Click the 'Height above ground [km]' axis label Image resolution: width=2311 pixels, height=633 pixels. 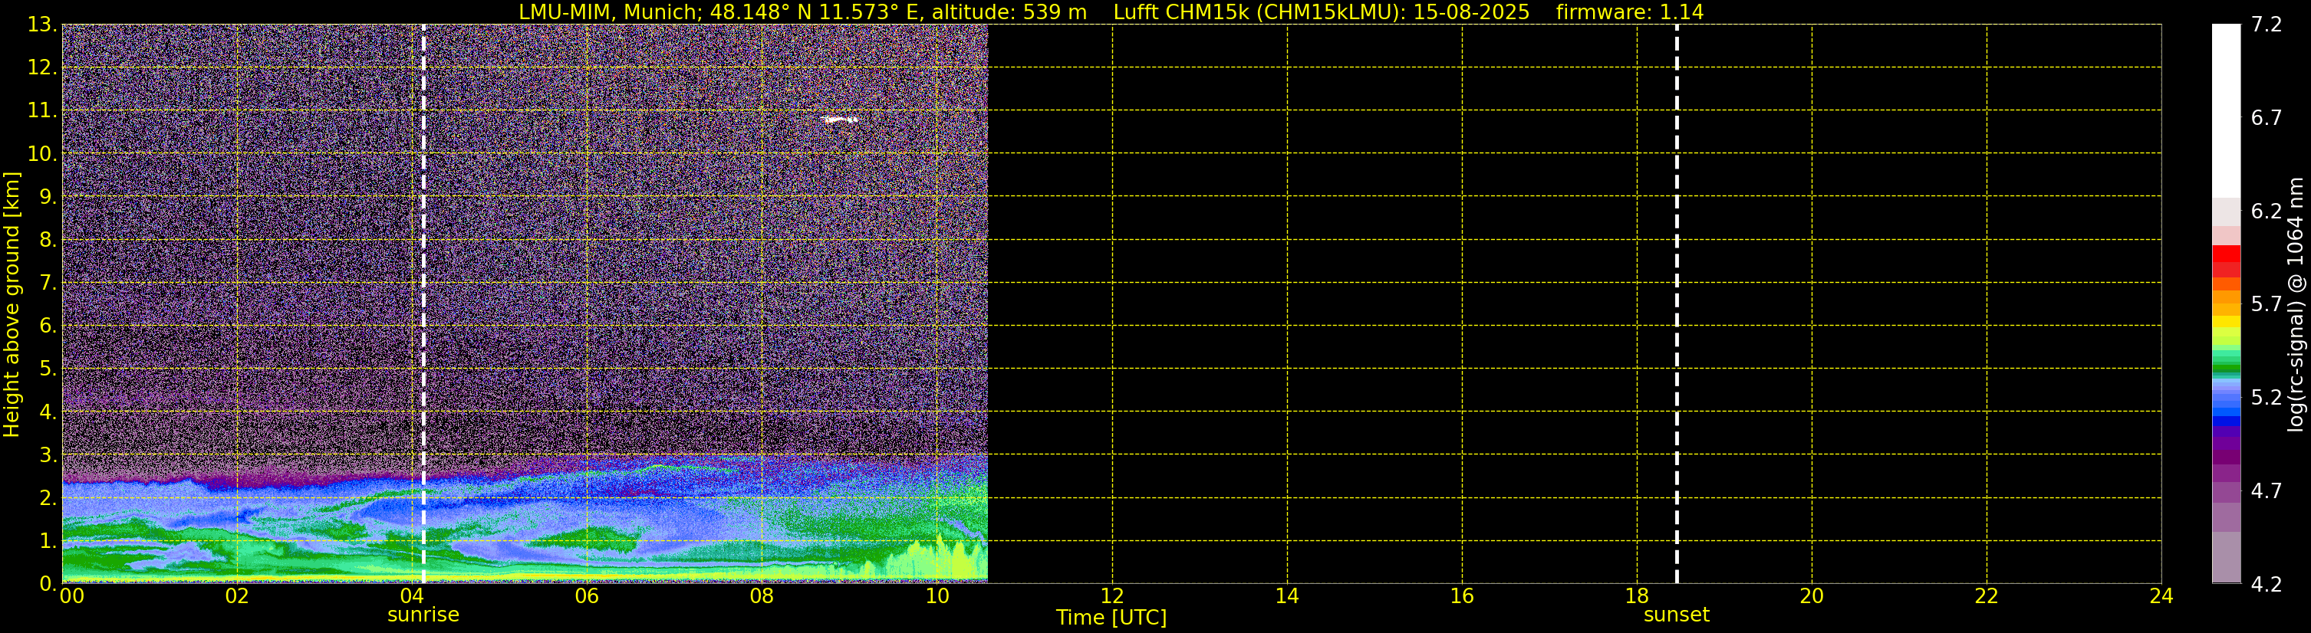tap(12, 304)
